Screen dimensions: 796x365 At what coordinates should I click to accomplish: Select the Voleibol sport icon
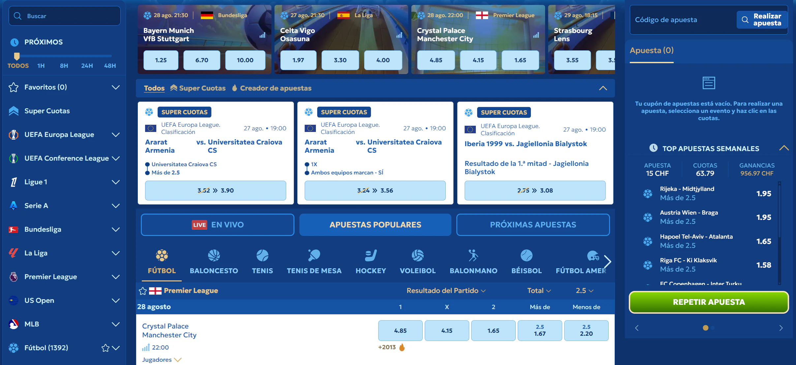(x=417, y=255)
